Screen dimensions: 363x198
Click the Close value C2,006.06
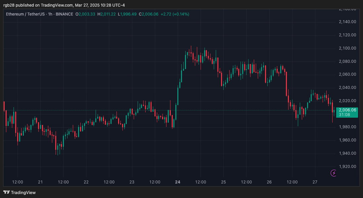click(x=149, y=14)
